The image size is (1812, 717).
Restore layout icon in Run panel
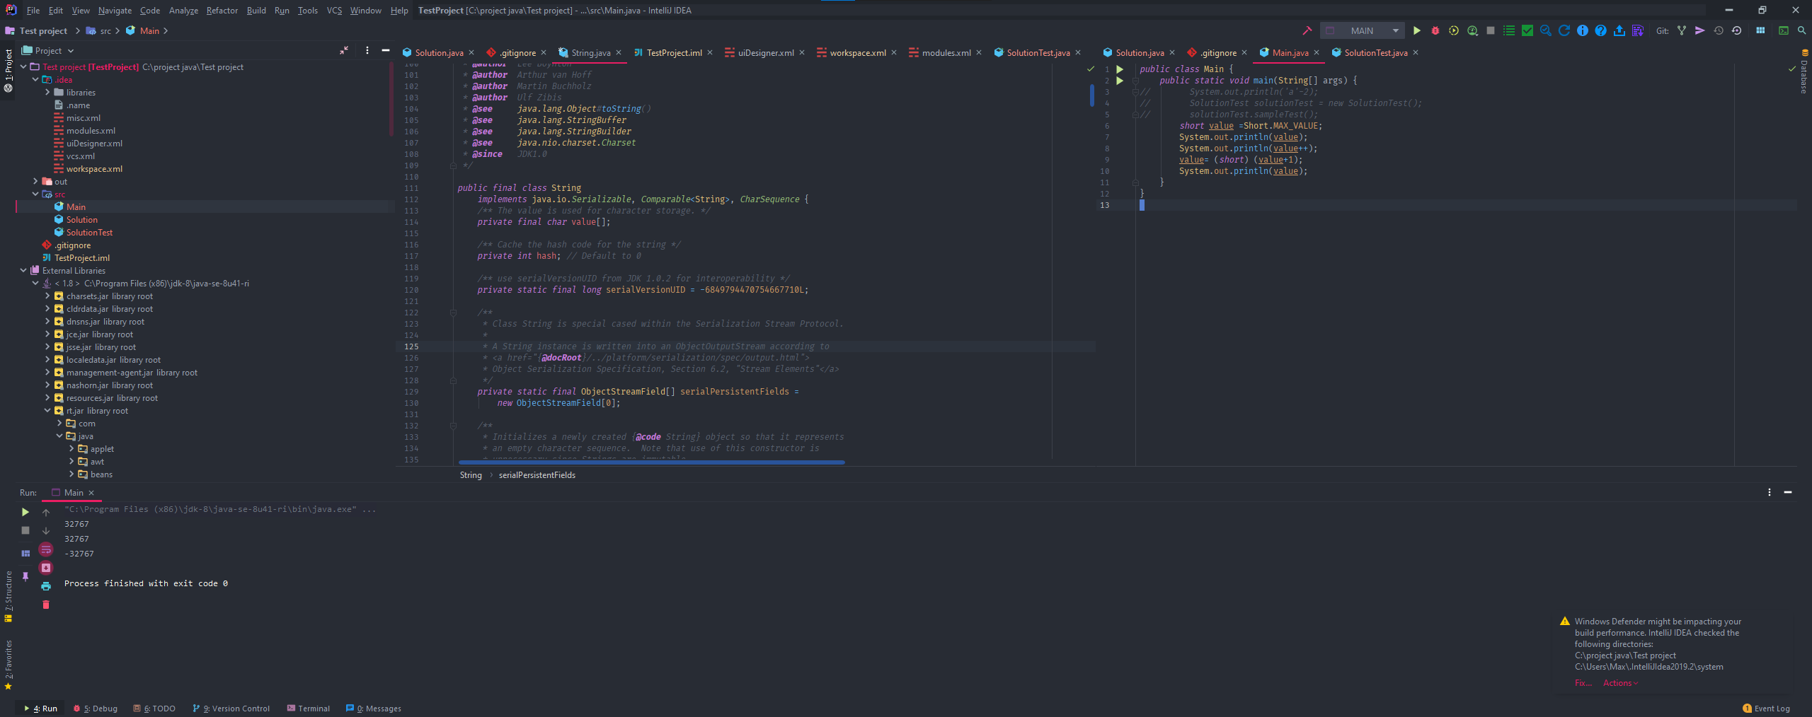click(x=25, y=553)
